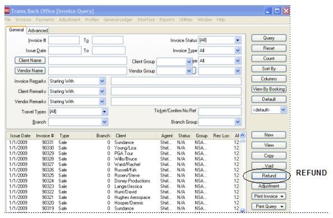Open the Interface menu

pyautogui.click(x=146, y=20)
